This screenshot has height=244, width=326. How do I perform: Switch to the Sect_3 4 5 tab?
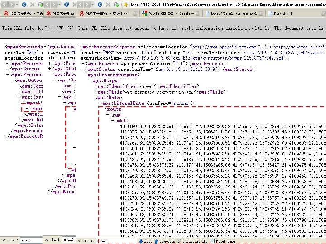[x=295, y=14]
